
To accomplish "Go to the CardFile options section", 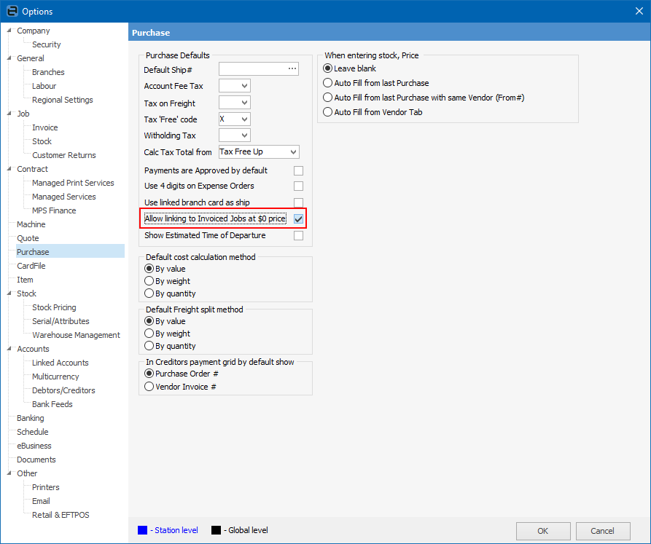I will (31, 266).
